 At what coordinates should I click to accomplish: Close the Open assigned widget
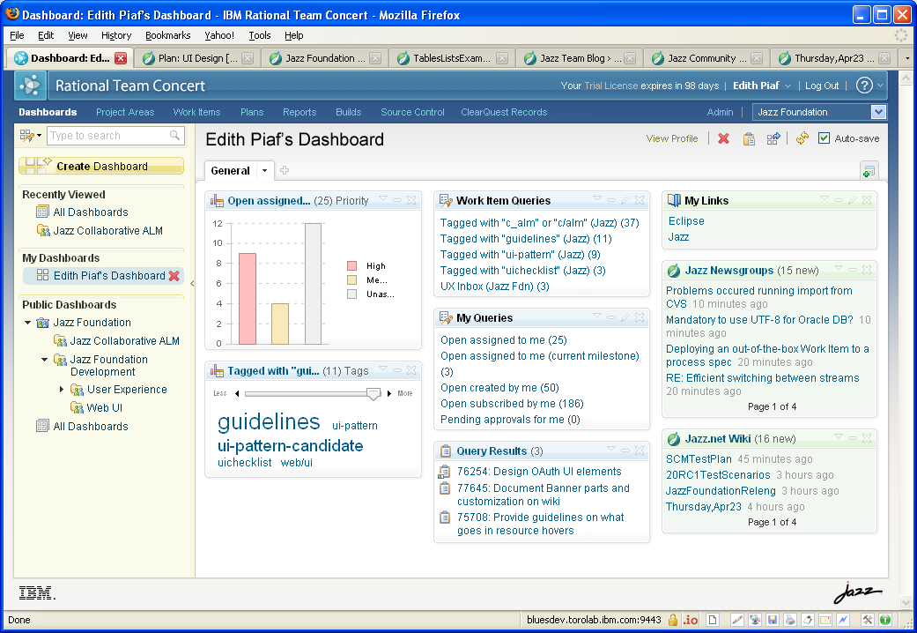(411, 200)
